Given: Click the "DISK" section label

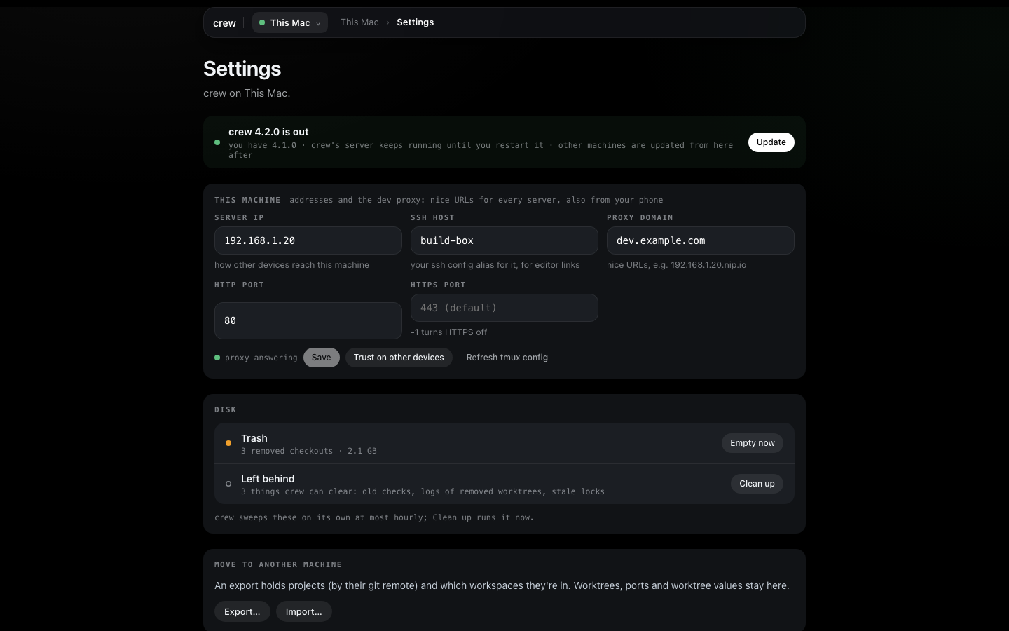Looking at the screenshot, I should pos(225,409).
